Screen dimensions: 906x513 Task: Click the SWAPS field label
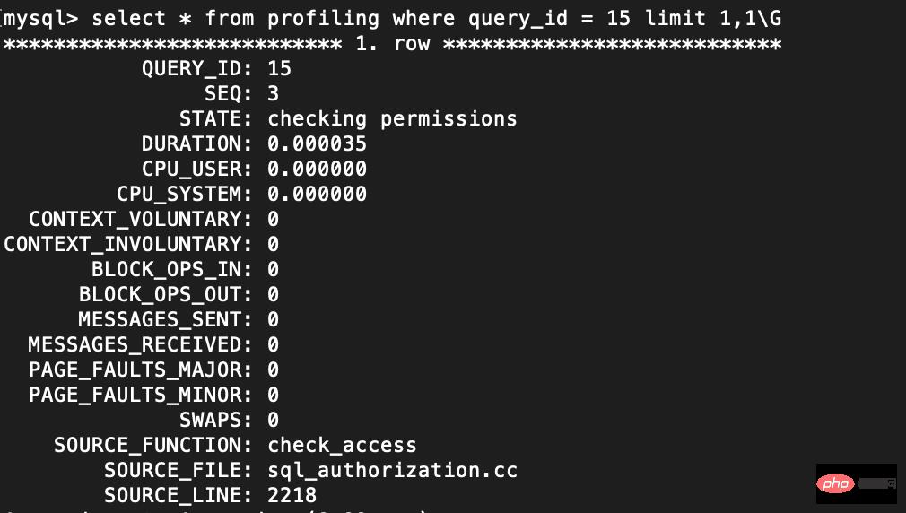pos(215,420)
